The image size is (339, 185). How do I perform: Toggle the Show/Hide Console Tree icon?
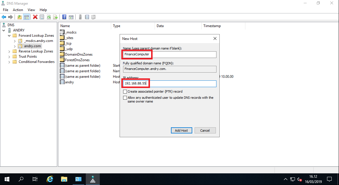point(26,17)
